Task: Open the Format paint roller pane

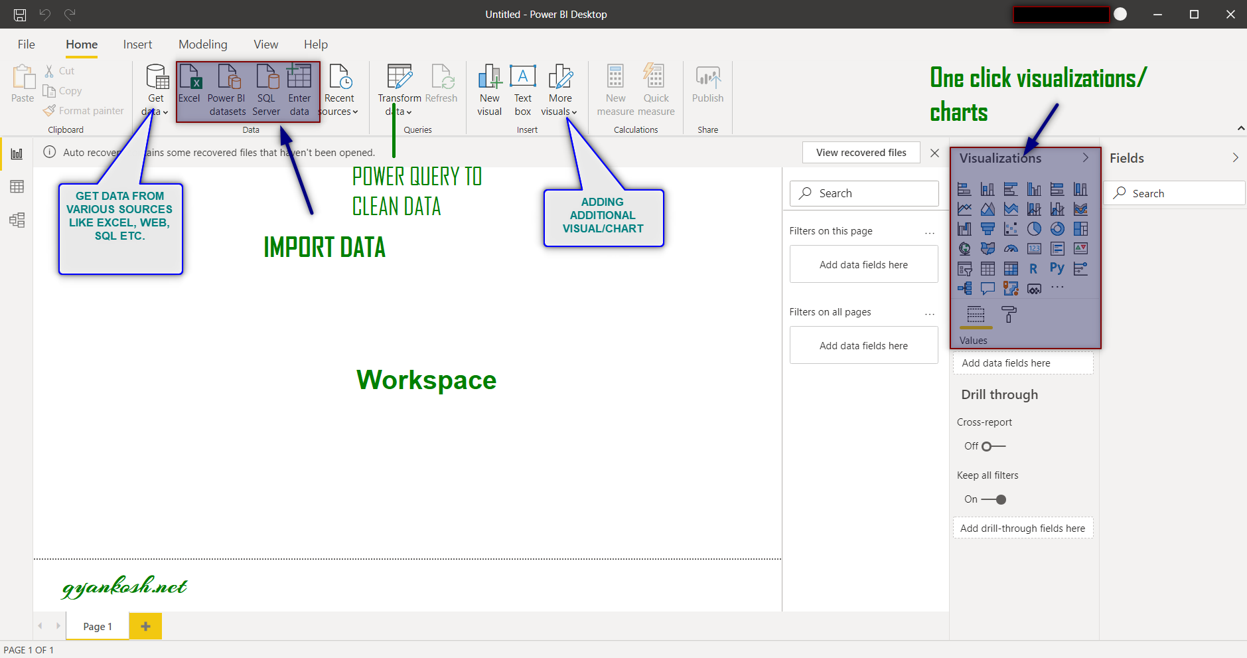Action: coord(1009,314)
